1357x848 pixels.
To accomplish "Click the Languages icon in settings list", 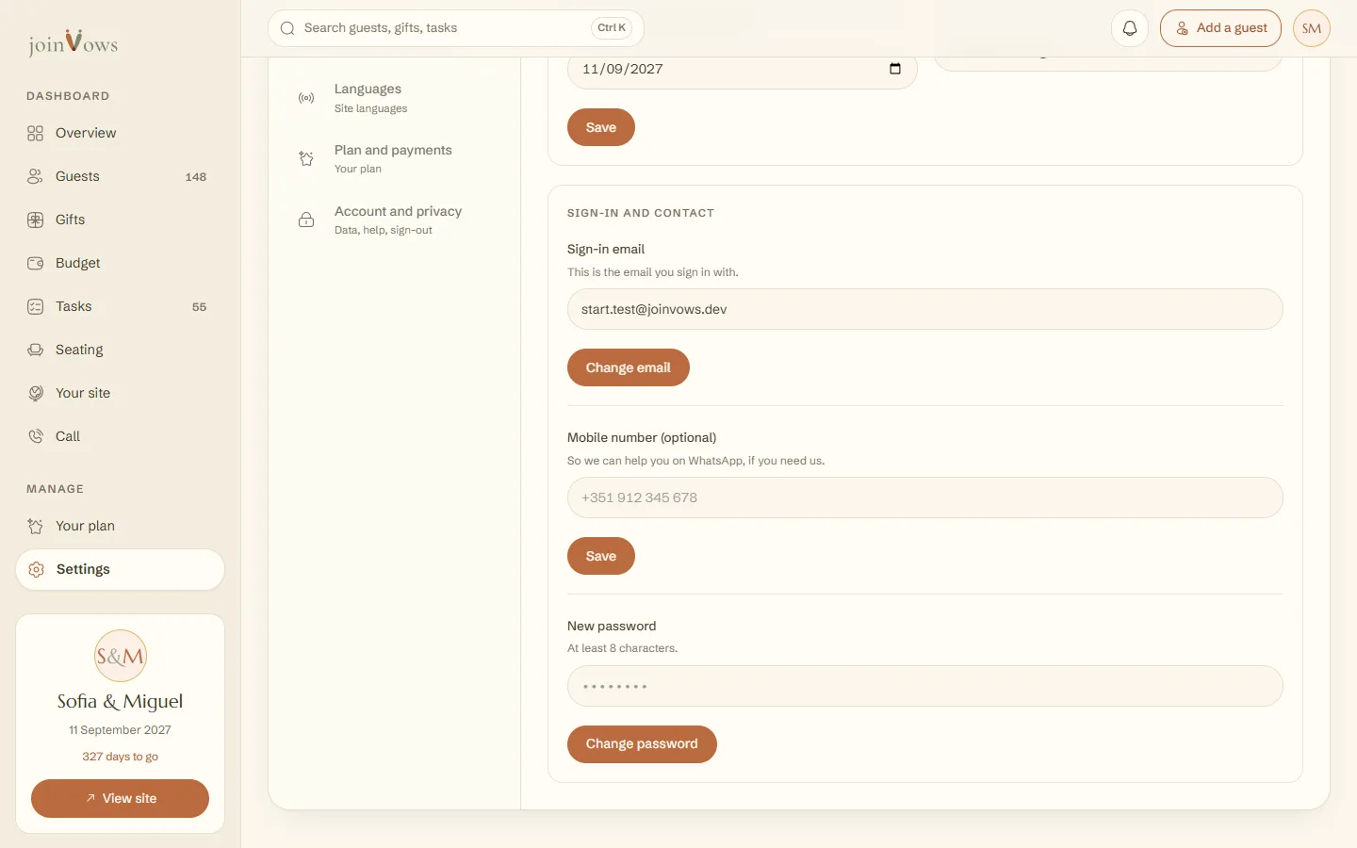I will click(x=306, y=98).
